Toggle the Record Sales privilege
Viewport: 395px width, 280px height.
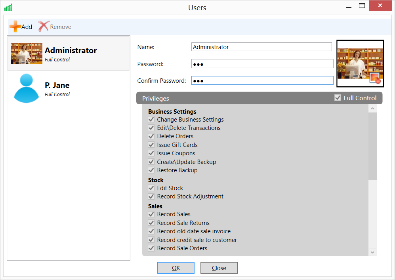151,214
